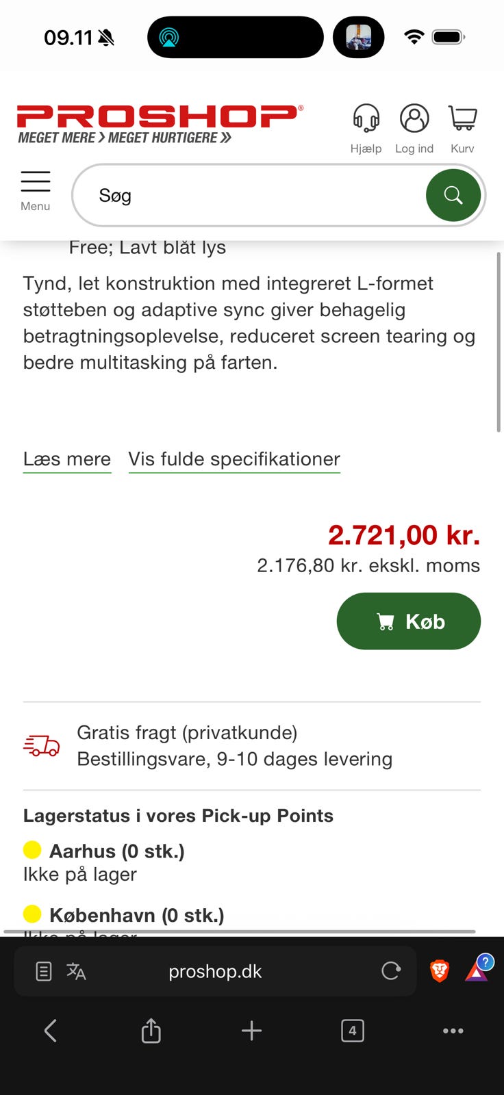Open the browser three-dot menu
Viewport: 504px width, 1095px height.
(x=453, y=1031)
